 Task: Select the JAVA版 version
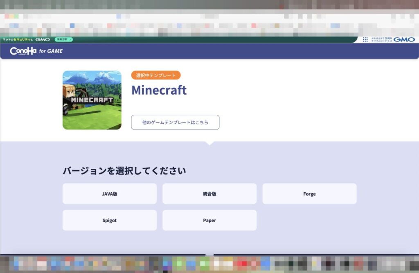[110, 194]
